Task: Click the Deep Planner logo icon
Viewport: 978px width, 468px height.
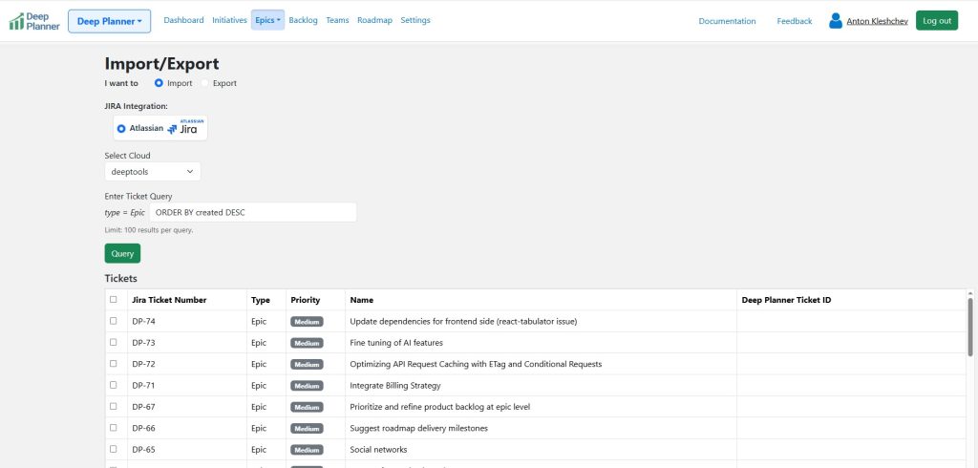Action: click(x=16, y=21)
